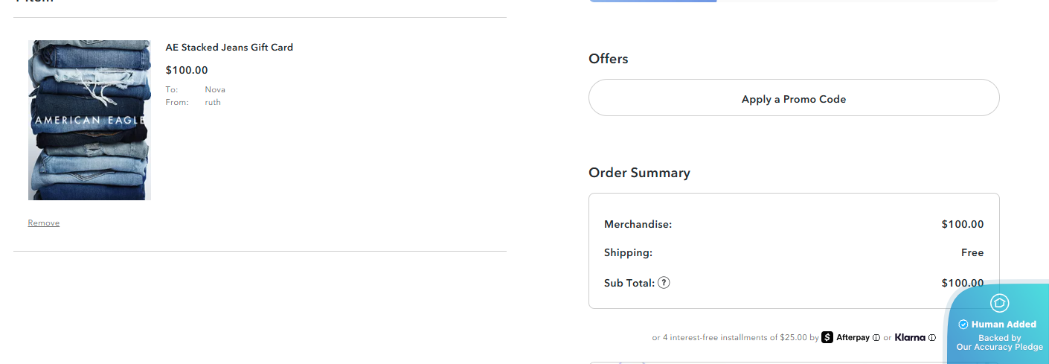1049x364 pixels.
Task: Click the gift card recipient name Nova
Action: coord(215,89)
